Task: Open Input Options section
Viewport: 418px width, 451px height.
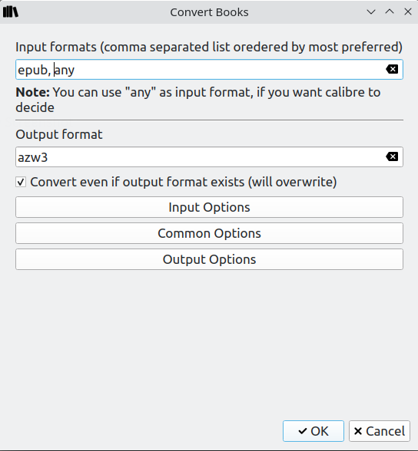Action: click(209, 207)
